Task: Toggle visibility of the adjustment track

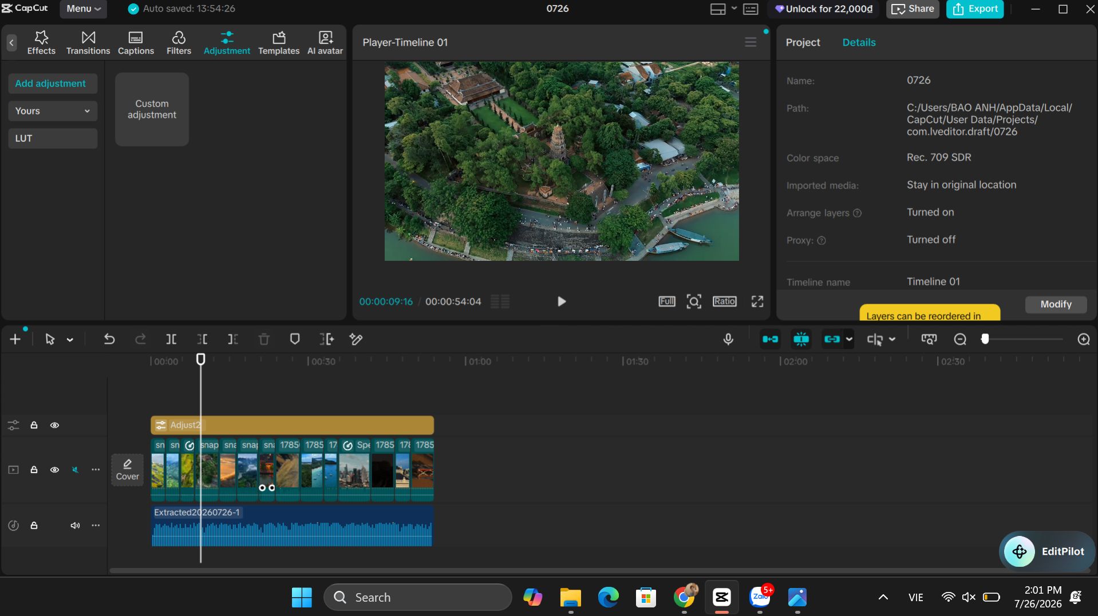Action: tap(54, 425)
